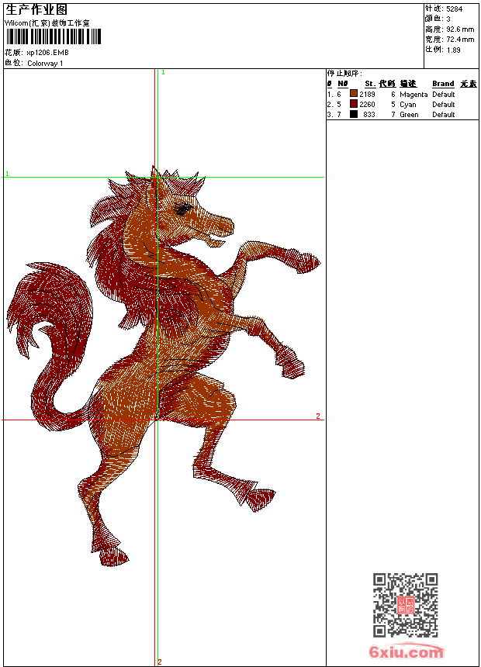Click the red marker 2 at right edge
Screen dimensions: 481x667
(318, 416)
